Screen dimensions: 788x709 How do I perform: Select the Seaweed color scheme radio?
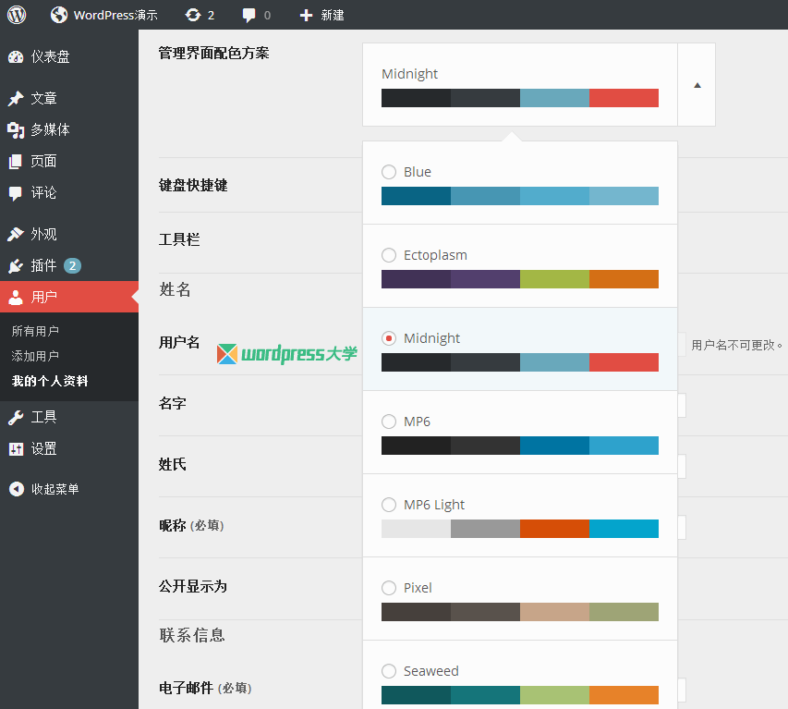(389, 671)
